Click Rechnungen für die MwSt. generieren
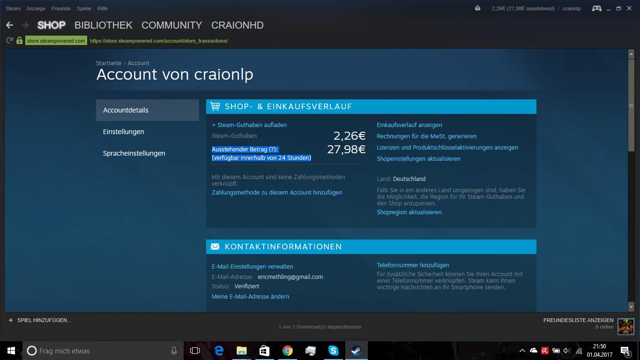 427,136
